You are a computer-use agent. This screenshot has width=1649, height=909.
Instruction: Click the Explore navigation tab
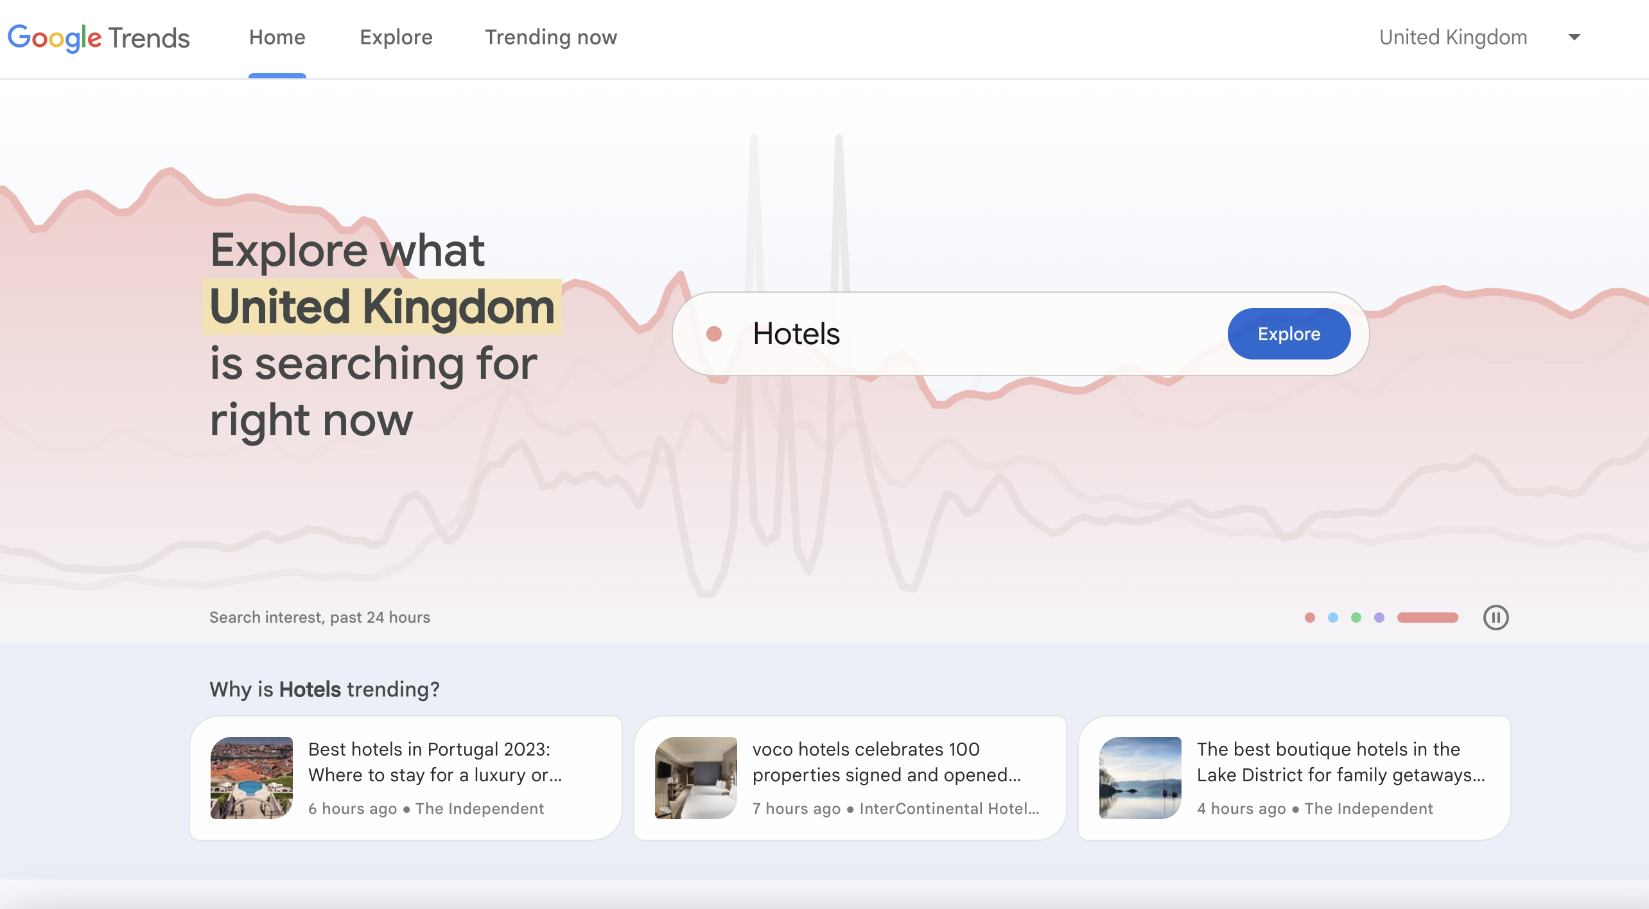click(x=395, y=37)
